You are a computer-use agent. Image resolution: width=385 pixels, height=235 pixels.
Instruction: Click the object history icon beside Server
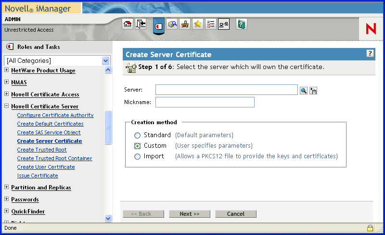tap(313, 90)
